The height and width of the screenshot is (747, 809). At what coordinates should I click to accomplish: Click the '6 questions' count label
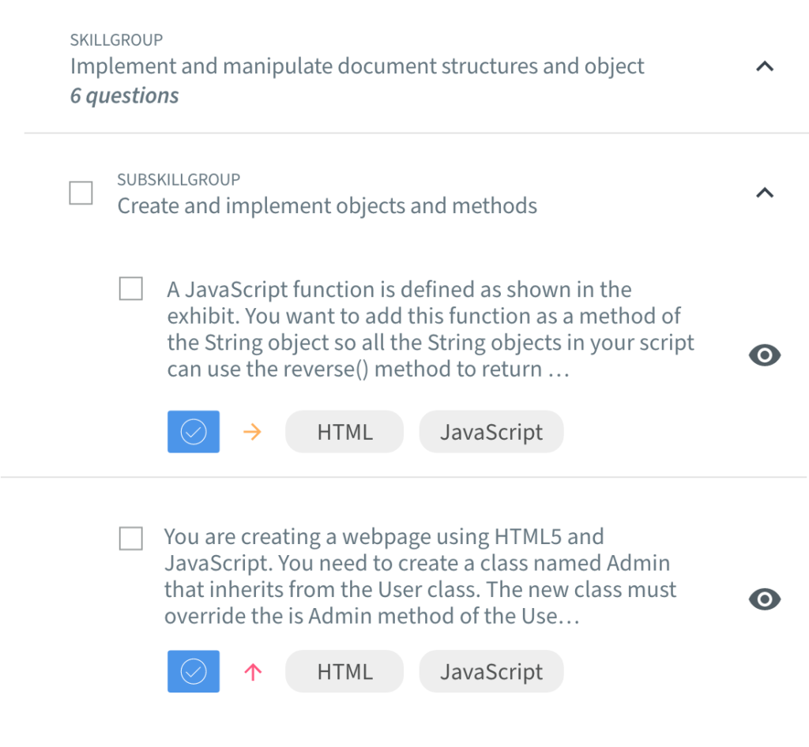click(x=124, y=96)
